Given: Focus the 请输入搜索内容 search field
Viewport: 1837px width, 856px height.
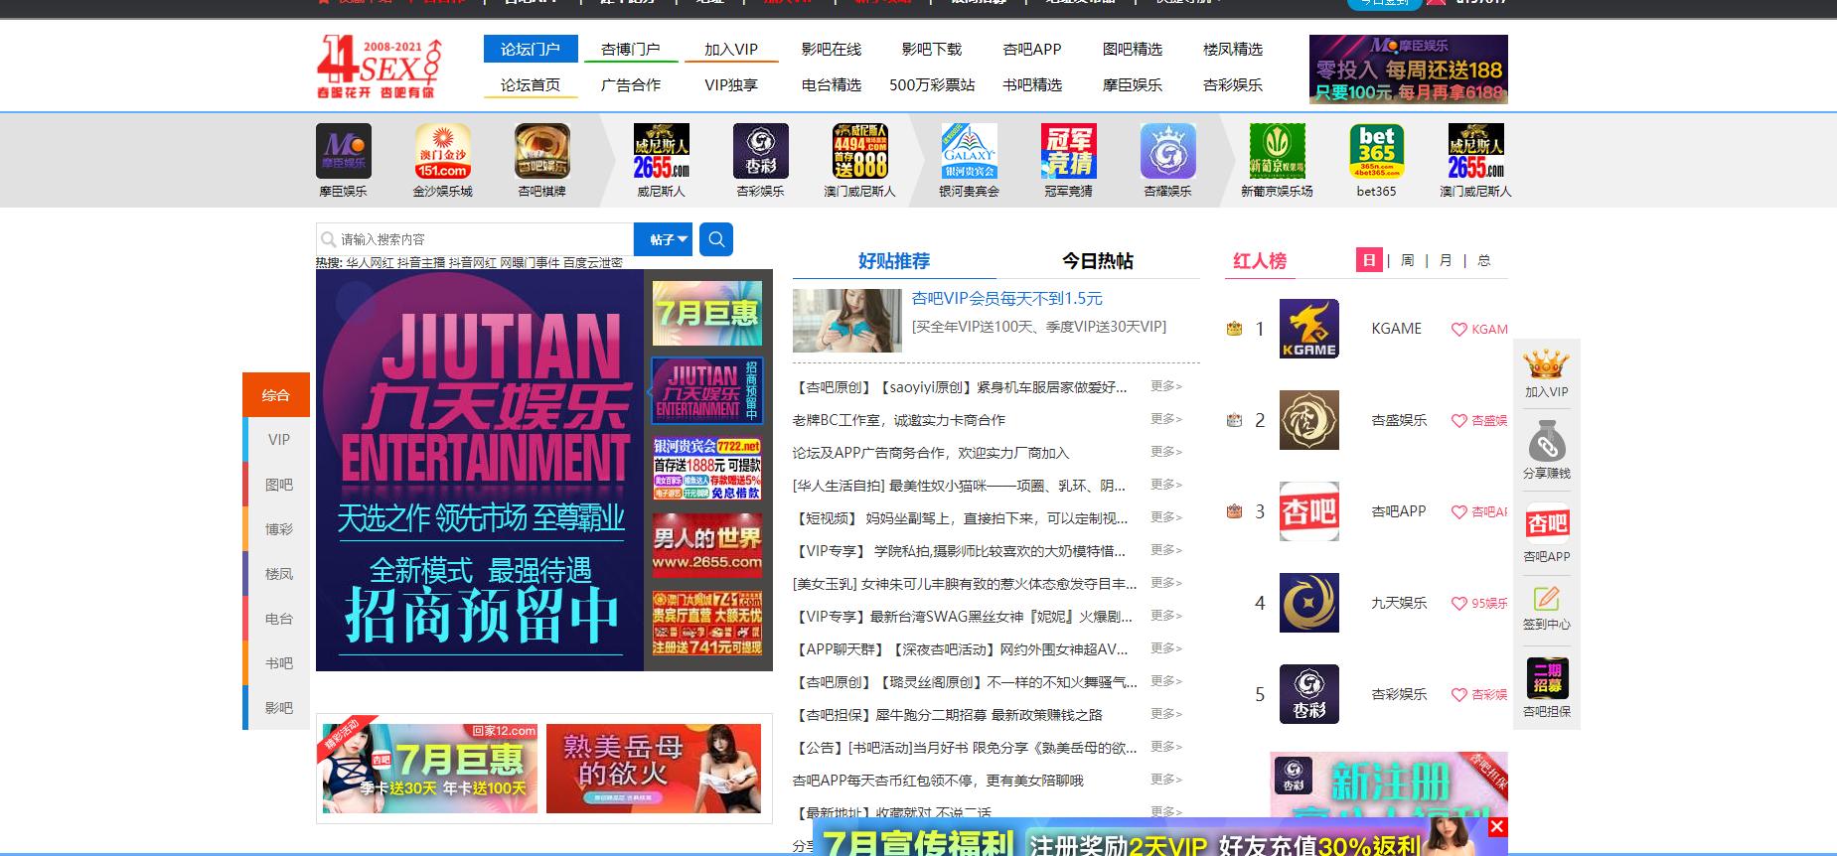Looking at the screenshot, I should (x=475, y=239).
